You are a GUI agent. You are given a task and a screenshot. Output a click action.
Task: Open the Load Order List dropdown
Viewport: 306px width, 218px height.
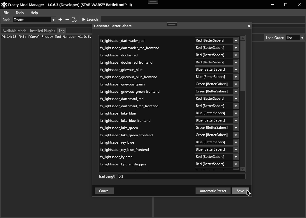tap(295, 38)
